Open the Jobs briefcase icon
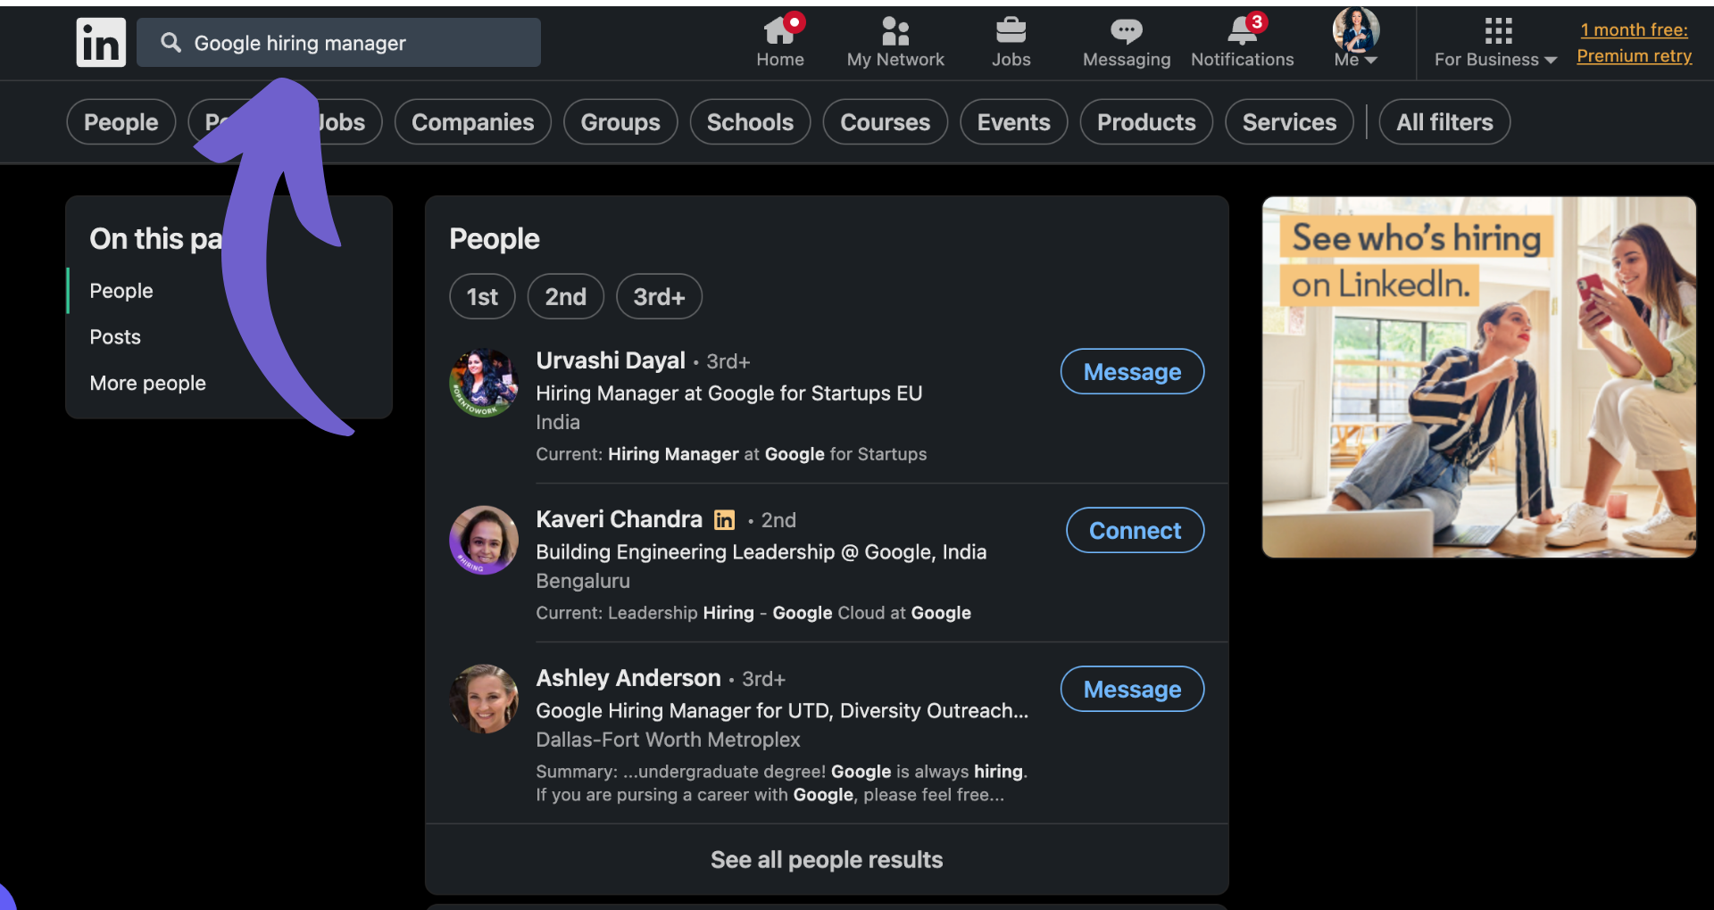This screenshot has width=1714, height=910. point(1011,29)
